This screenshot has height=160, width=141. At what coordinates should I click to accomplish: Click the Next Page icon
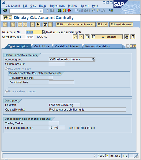coord(103,11)
